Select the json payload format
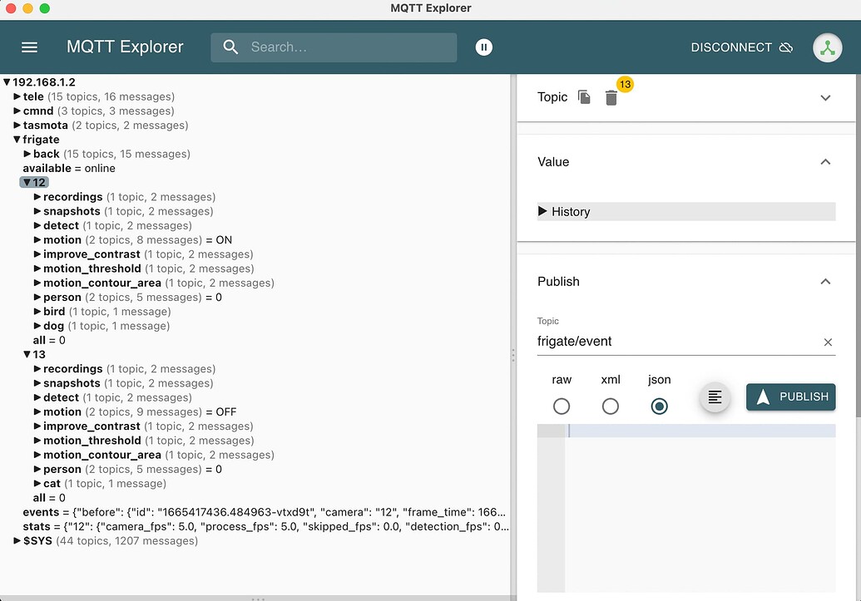861x601 pixels. click(x=659, y=406)
